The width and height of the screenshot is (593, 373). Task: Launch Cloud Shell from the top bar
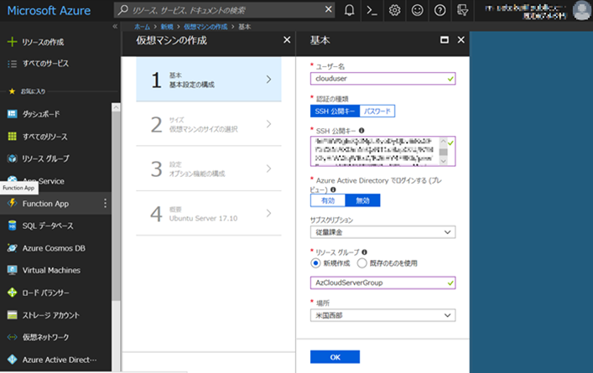(x=372, y=10)
